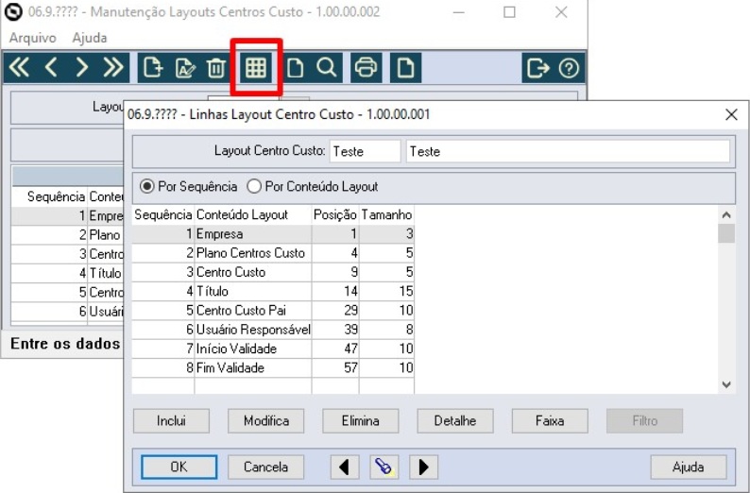This screenshot has height=493, width=750.
Task: Click the magnifier search icon in toolbar
Action: 327,67
